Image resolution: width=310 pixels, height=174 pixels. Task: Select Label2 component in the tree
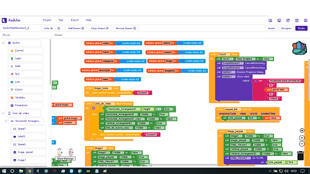tap(28, 137)
